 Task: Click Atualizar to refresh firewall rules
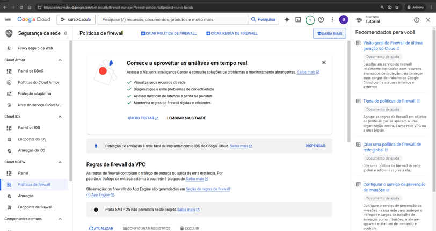point(101,228)
